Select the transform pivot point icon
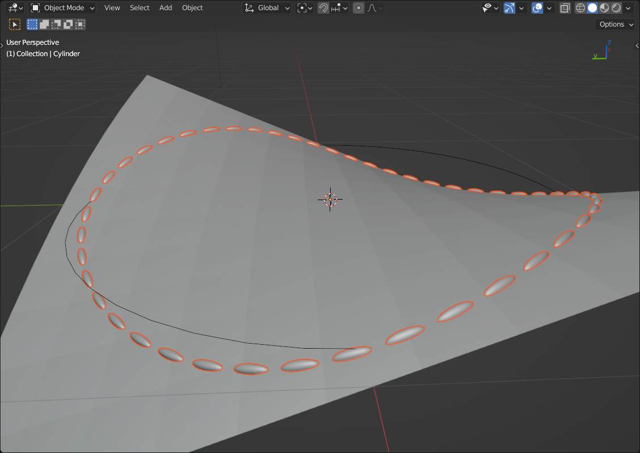 pos(302,8)
